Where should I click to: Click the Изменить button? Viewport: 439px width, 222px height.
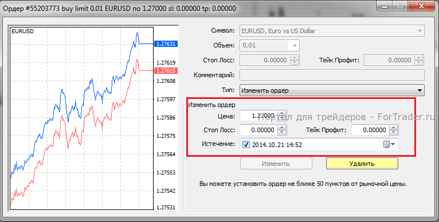coord(276,164)
